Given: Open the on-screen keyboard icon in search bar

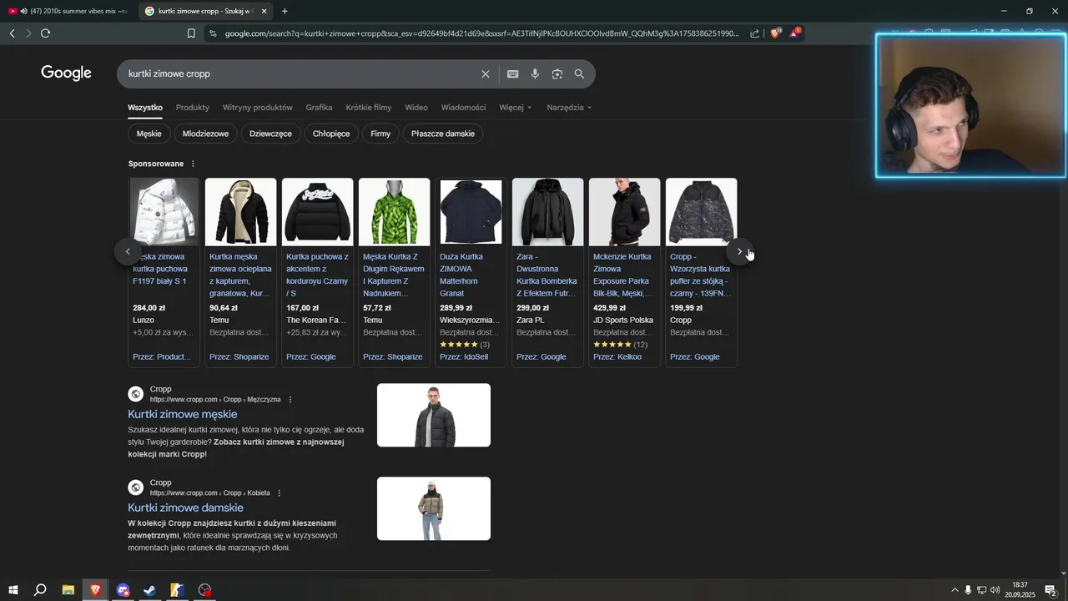Looking at the screenshot, I should coord(513,74).
